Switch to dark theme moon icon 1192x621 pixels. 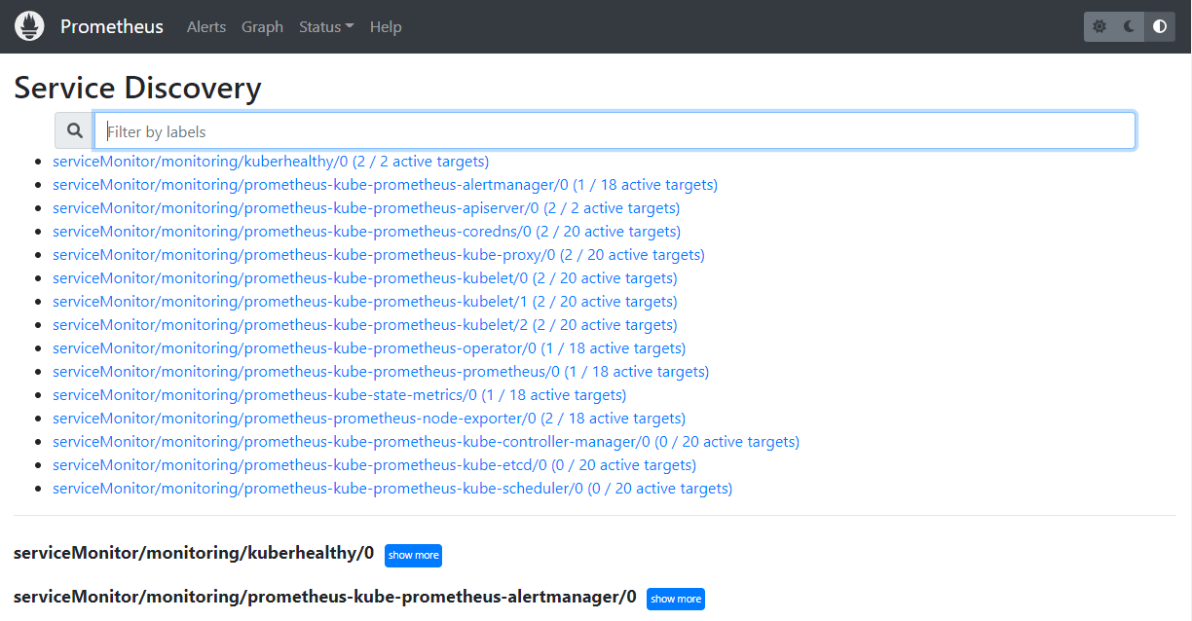click(x=1130, y=26)
